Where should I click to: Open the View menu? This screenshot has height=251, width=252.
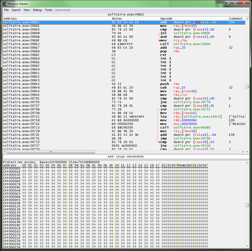tap(27, 10)
